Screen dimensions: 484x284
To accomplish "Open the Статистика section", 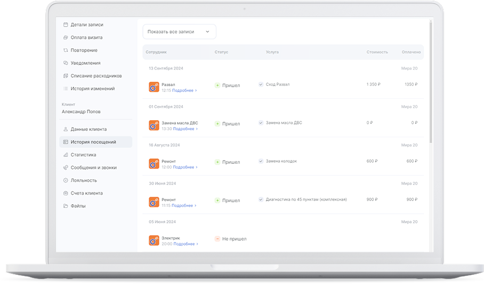I will (96, 155).
